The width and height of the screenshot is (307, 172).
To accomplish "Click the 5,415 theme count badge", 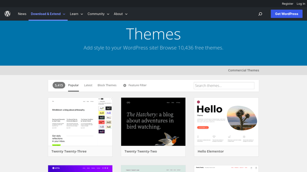I will click(59, 85).
